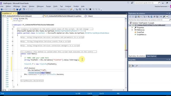The image size is (171, 96).
Task: Expand the Properties node in Solution Explorer
Action: pyautogui.click(x=132, y=28)
